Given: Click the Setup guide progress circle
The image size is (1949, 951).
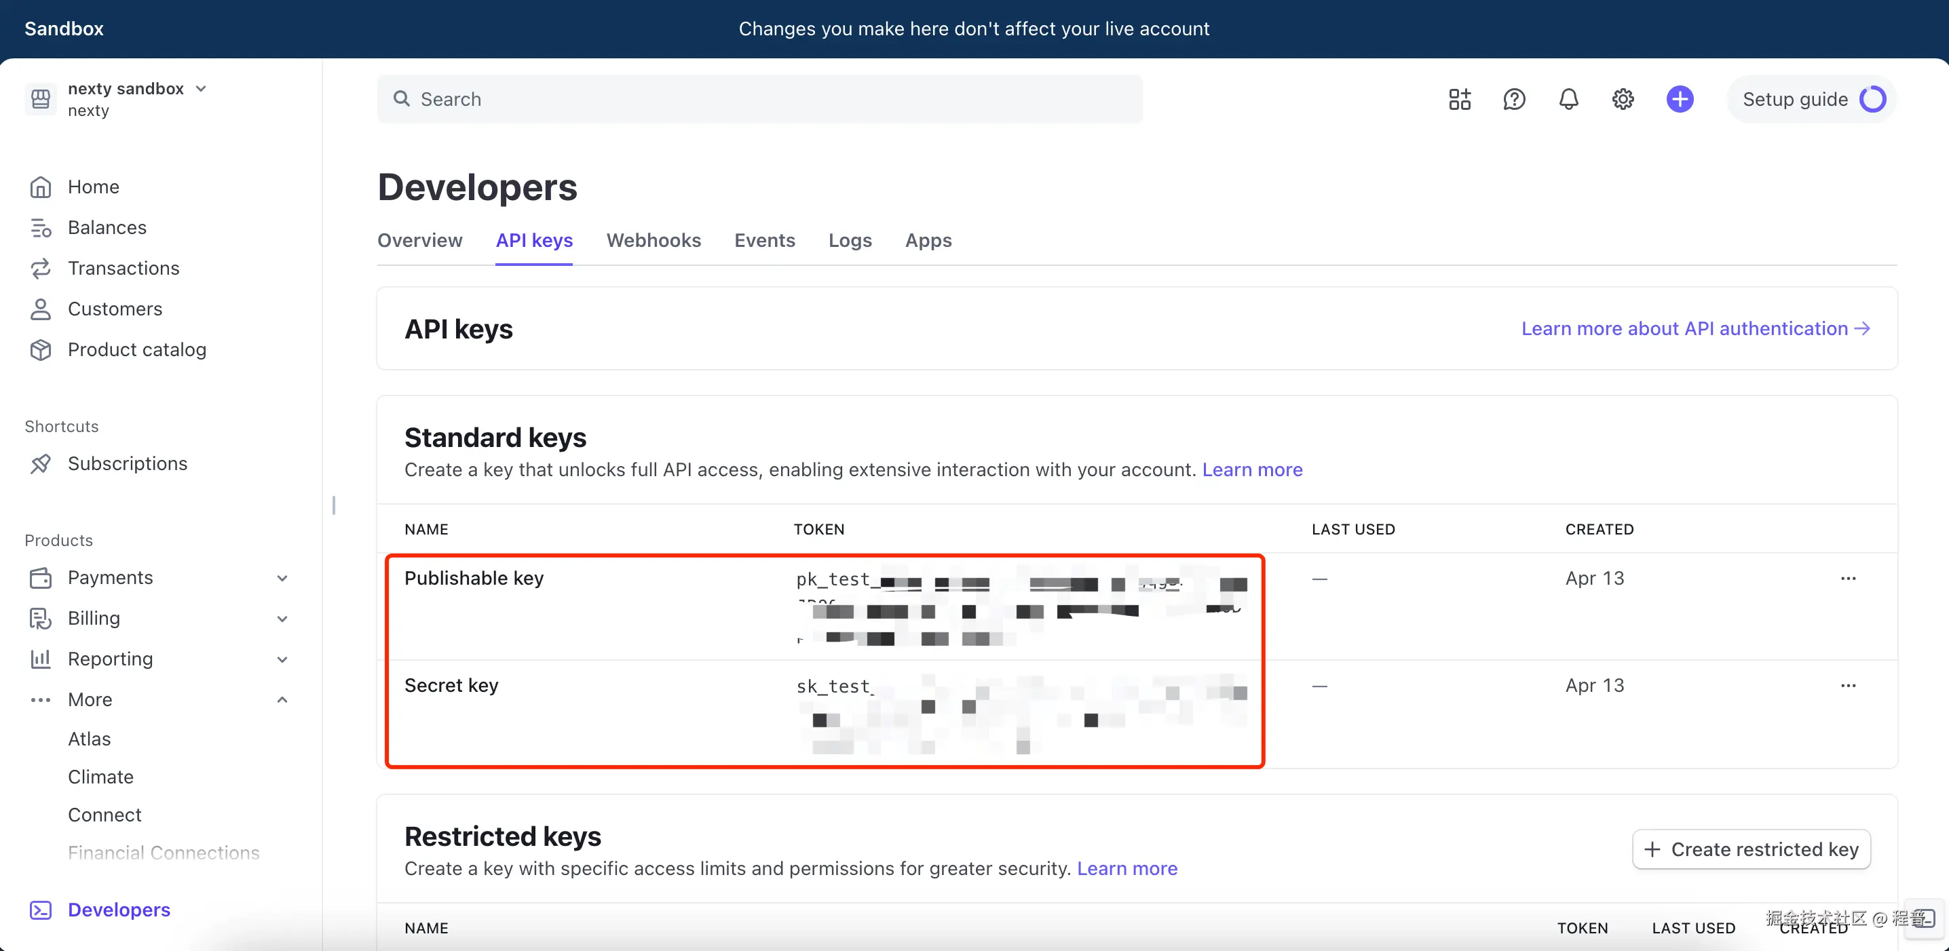Looking at the screenshot, I should (x=1871, y=98).
